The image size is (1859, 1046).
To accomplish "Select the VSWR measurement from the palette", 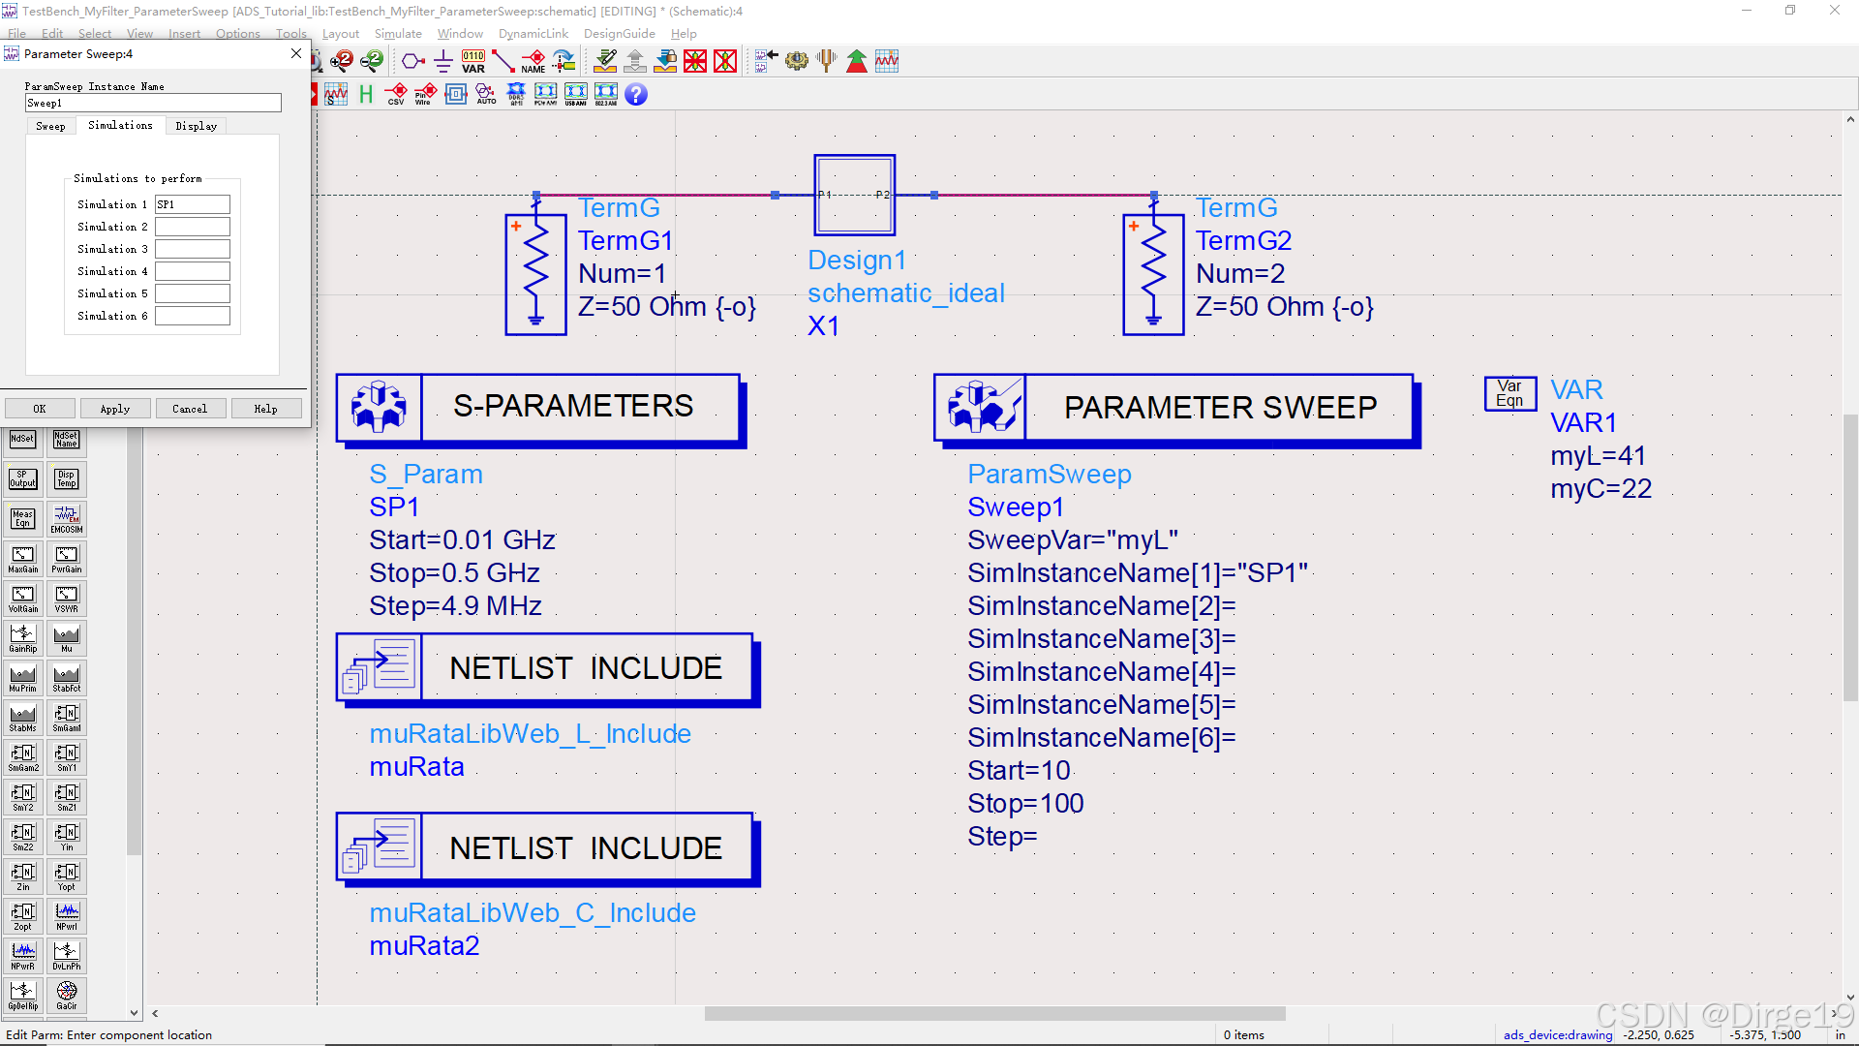I will 66,598.
